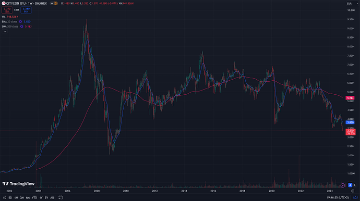This screenshot has height=201, width=360.
Task: Click the purple lightning replay icon
Action: 343,185
